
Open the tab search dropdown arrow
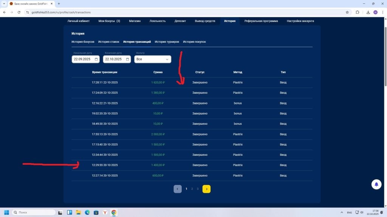click(4, 4)
